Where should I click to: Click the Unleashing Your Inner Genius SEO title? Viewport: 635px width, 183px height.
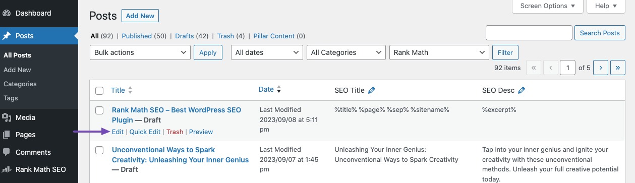[396, 155]
